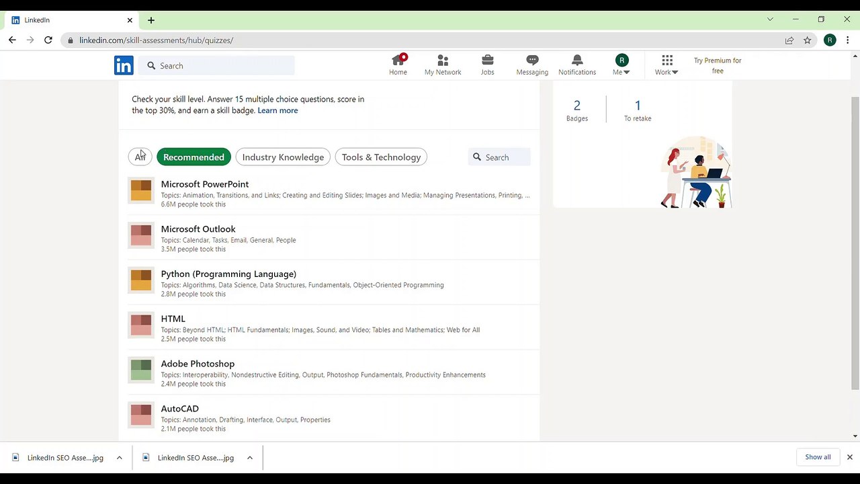Open the Messaging icon

coord(532,65)
